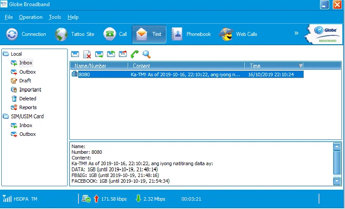Click the Number: 8080 line in preview
The image size is (345, 209).
(87, 152)
